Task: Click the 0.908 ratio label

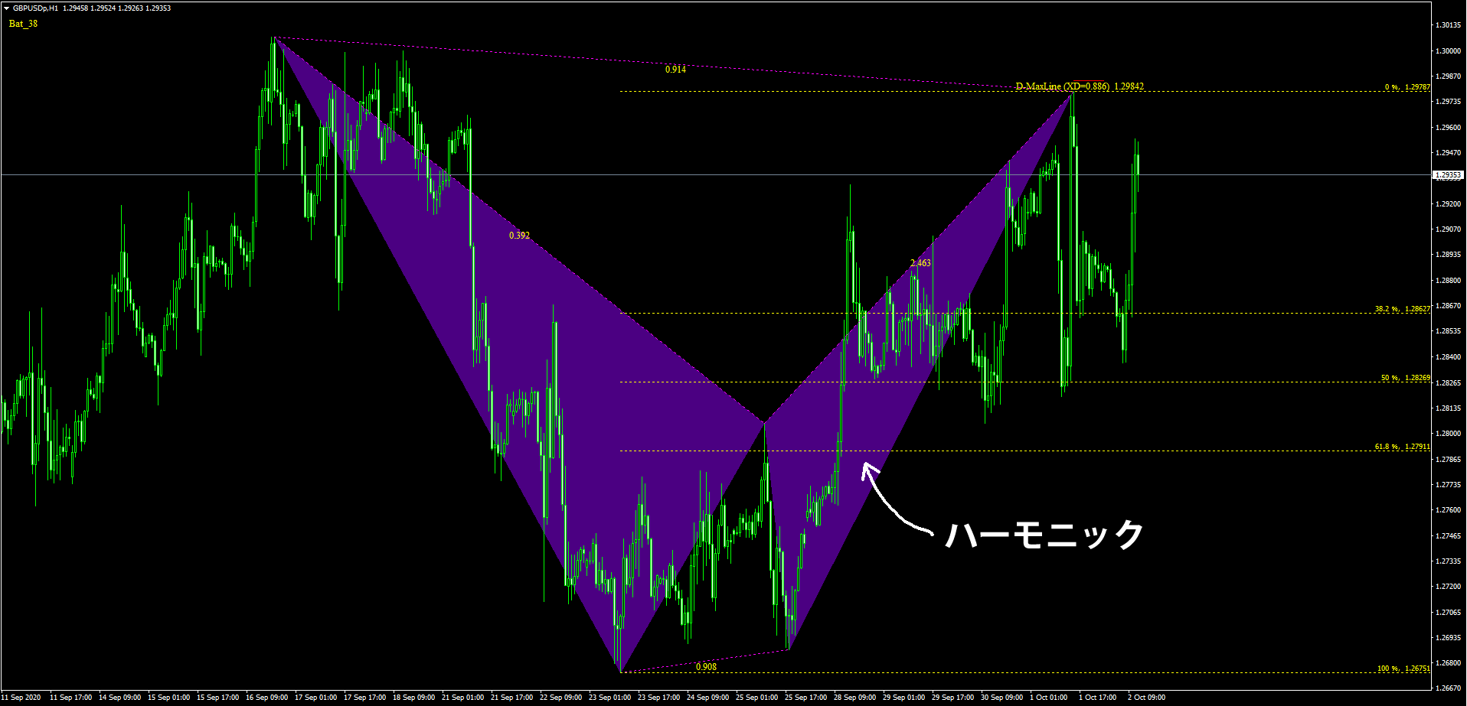Action: [x=706, y=667]
